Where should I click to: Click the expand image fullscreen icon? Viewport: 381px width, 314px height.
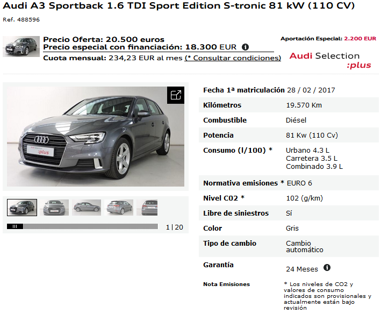tap(176, 95)
